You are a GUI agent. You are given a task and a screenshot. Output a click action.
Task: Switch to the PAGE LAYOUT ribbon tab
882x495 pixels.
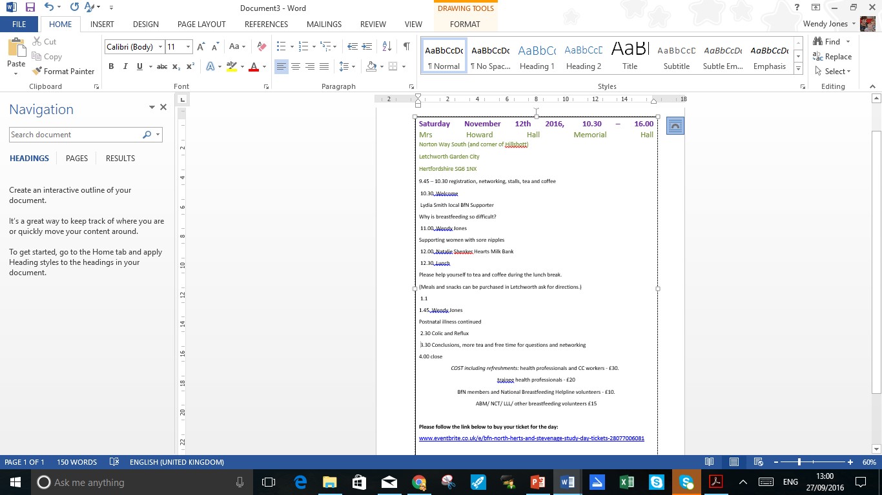[201, 24]
